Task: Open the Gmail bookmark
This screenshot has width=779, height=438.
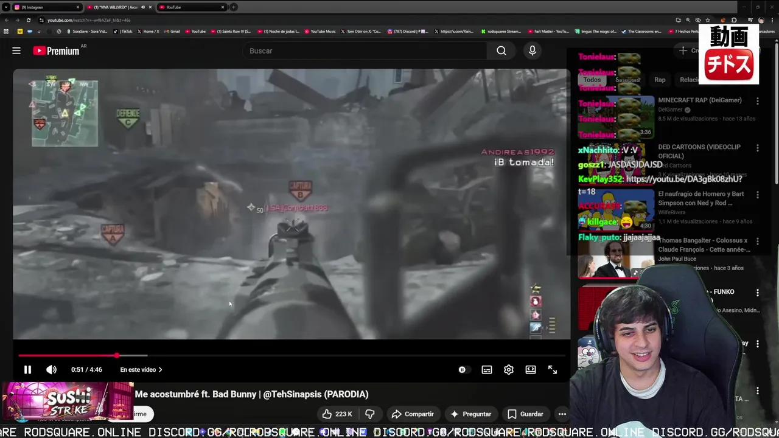Action: coord(172,31)
